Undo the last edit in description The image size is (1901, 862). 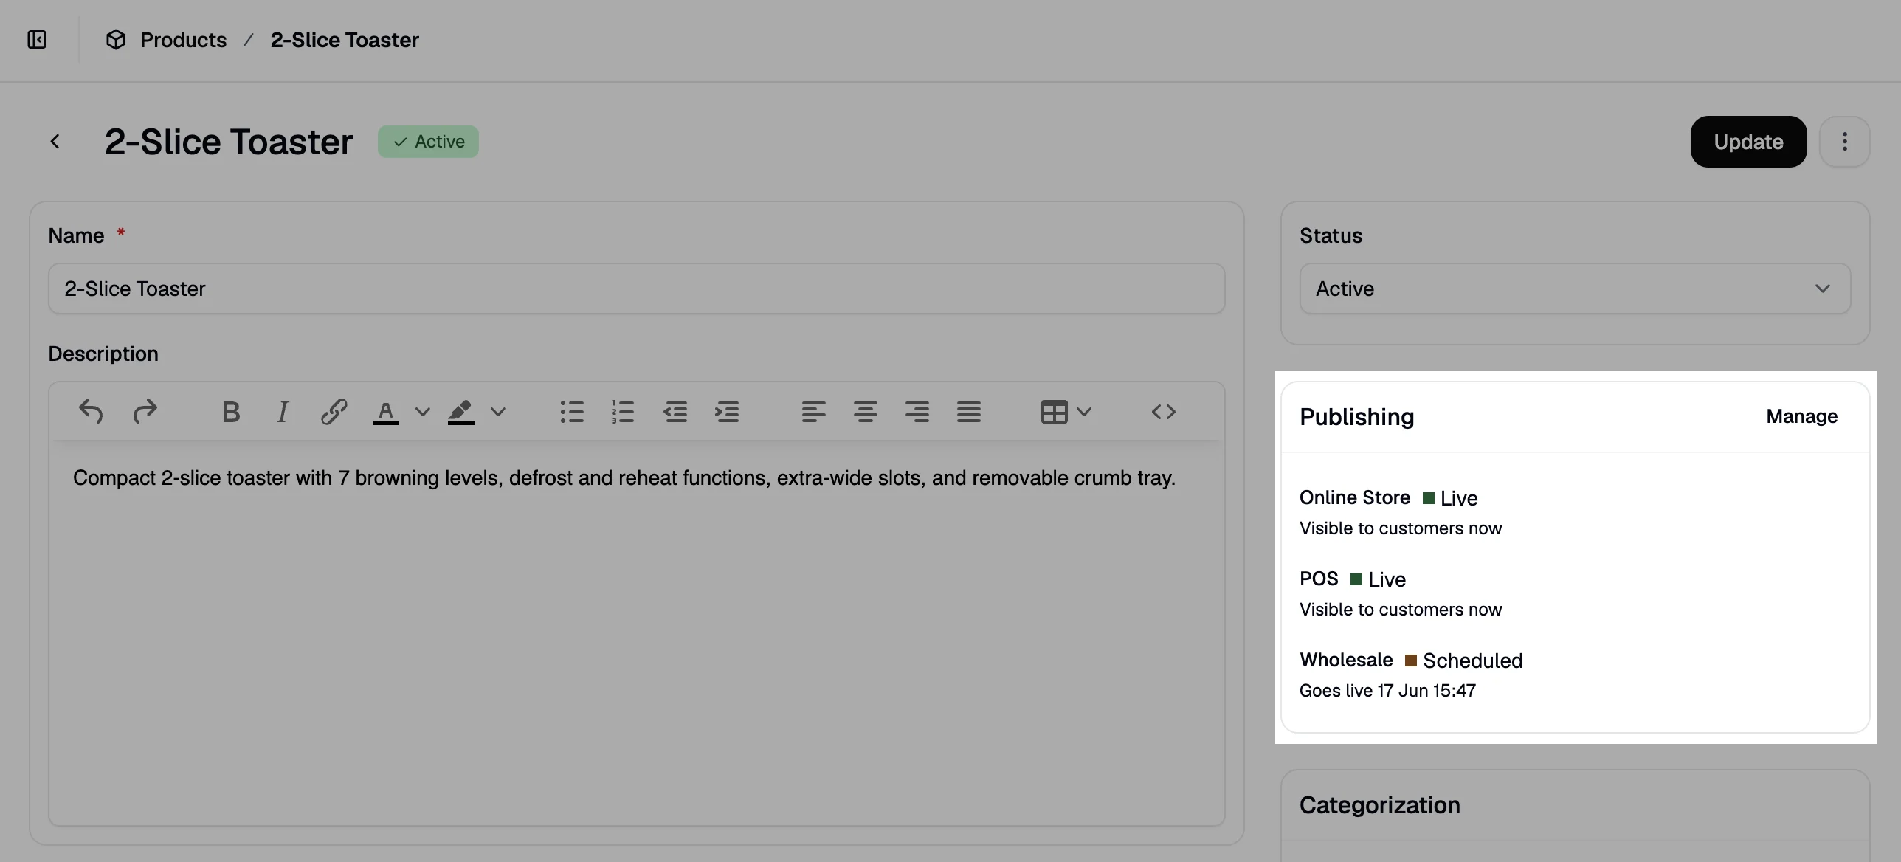click(x=91, y=412)
